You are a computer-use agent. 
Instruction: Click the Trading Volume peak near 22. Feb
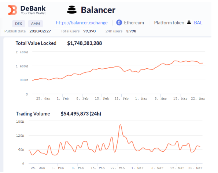tap(121, 125)
